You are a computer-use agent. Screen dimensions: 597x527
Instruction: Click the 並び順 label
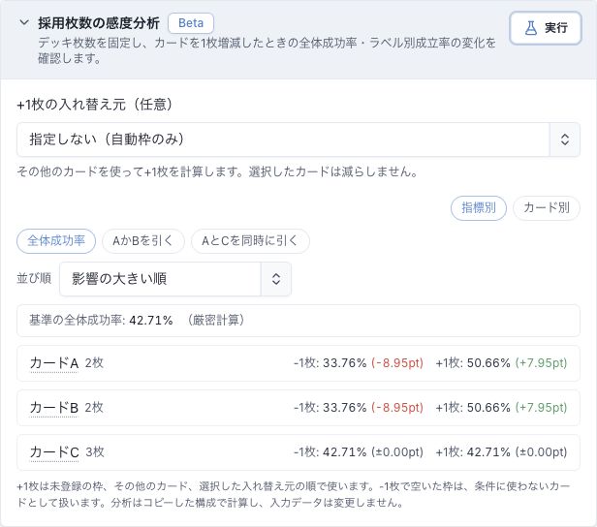pyautogui.click(x=34, y=279)
